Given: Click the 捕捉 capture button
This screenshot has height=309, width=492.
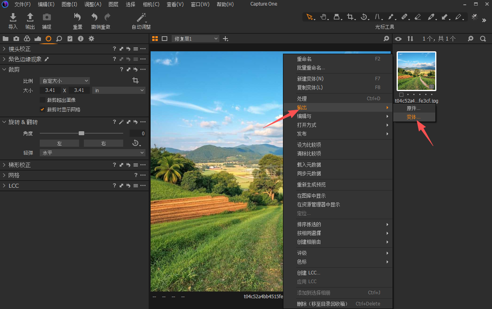Looking at the screenshot, I should (47, 21).
